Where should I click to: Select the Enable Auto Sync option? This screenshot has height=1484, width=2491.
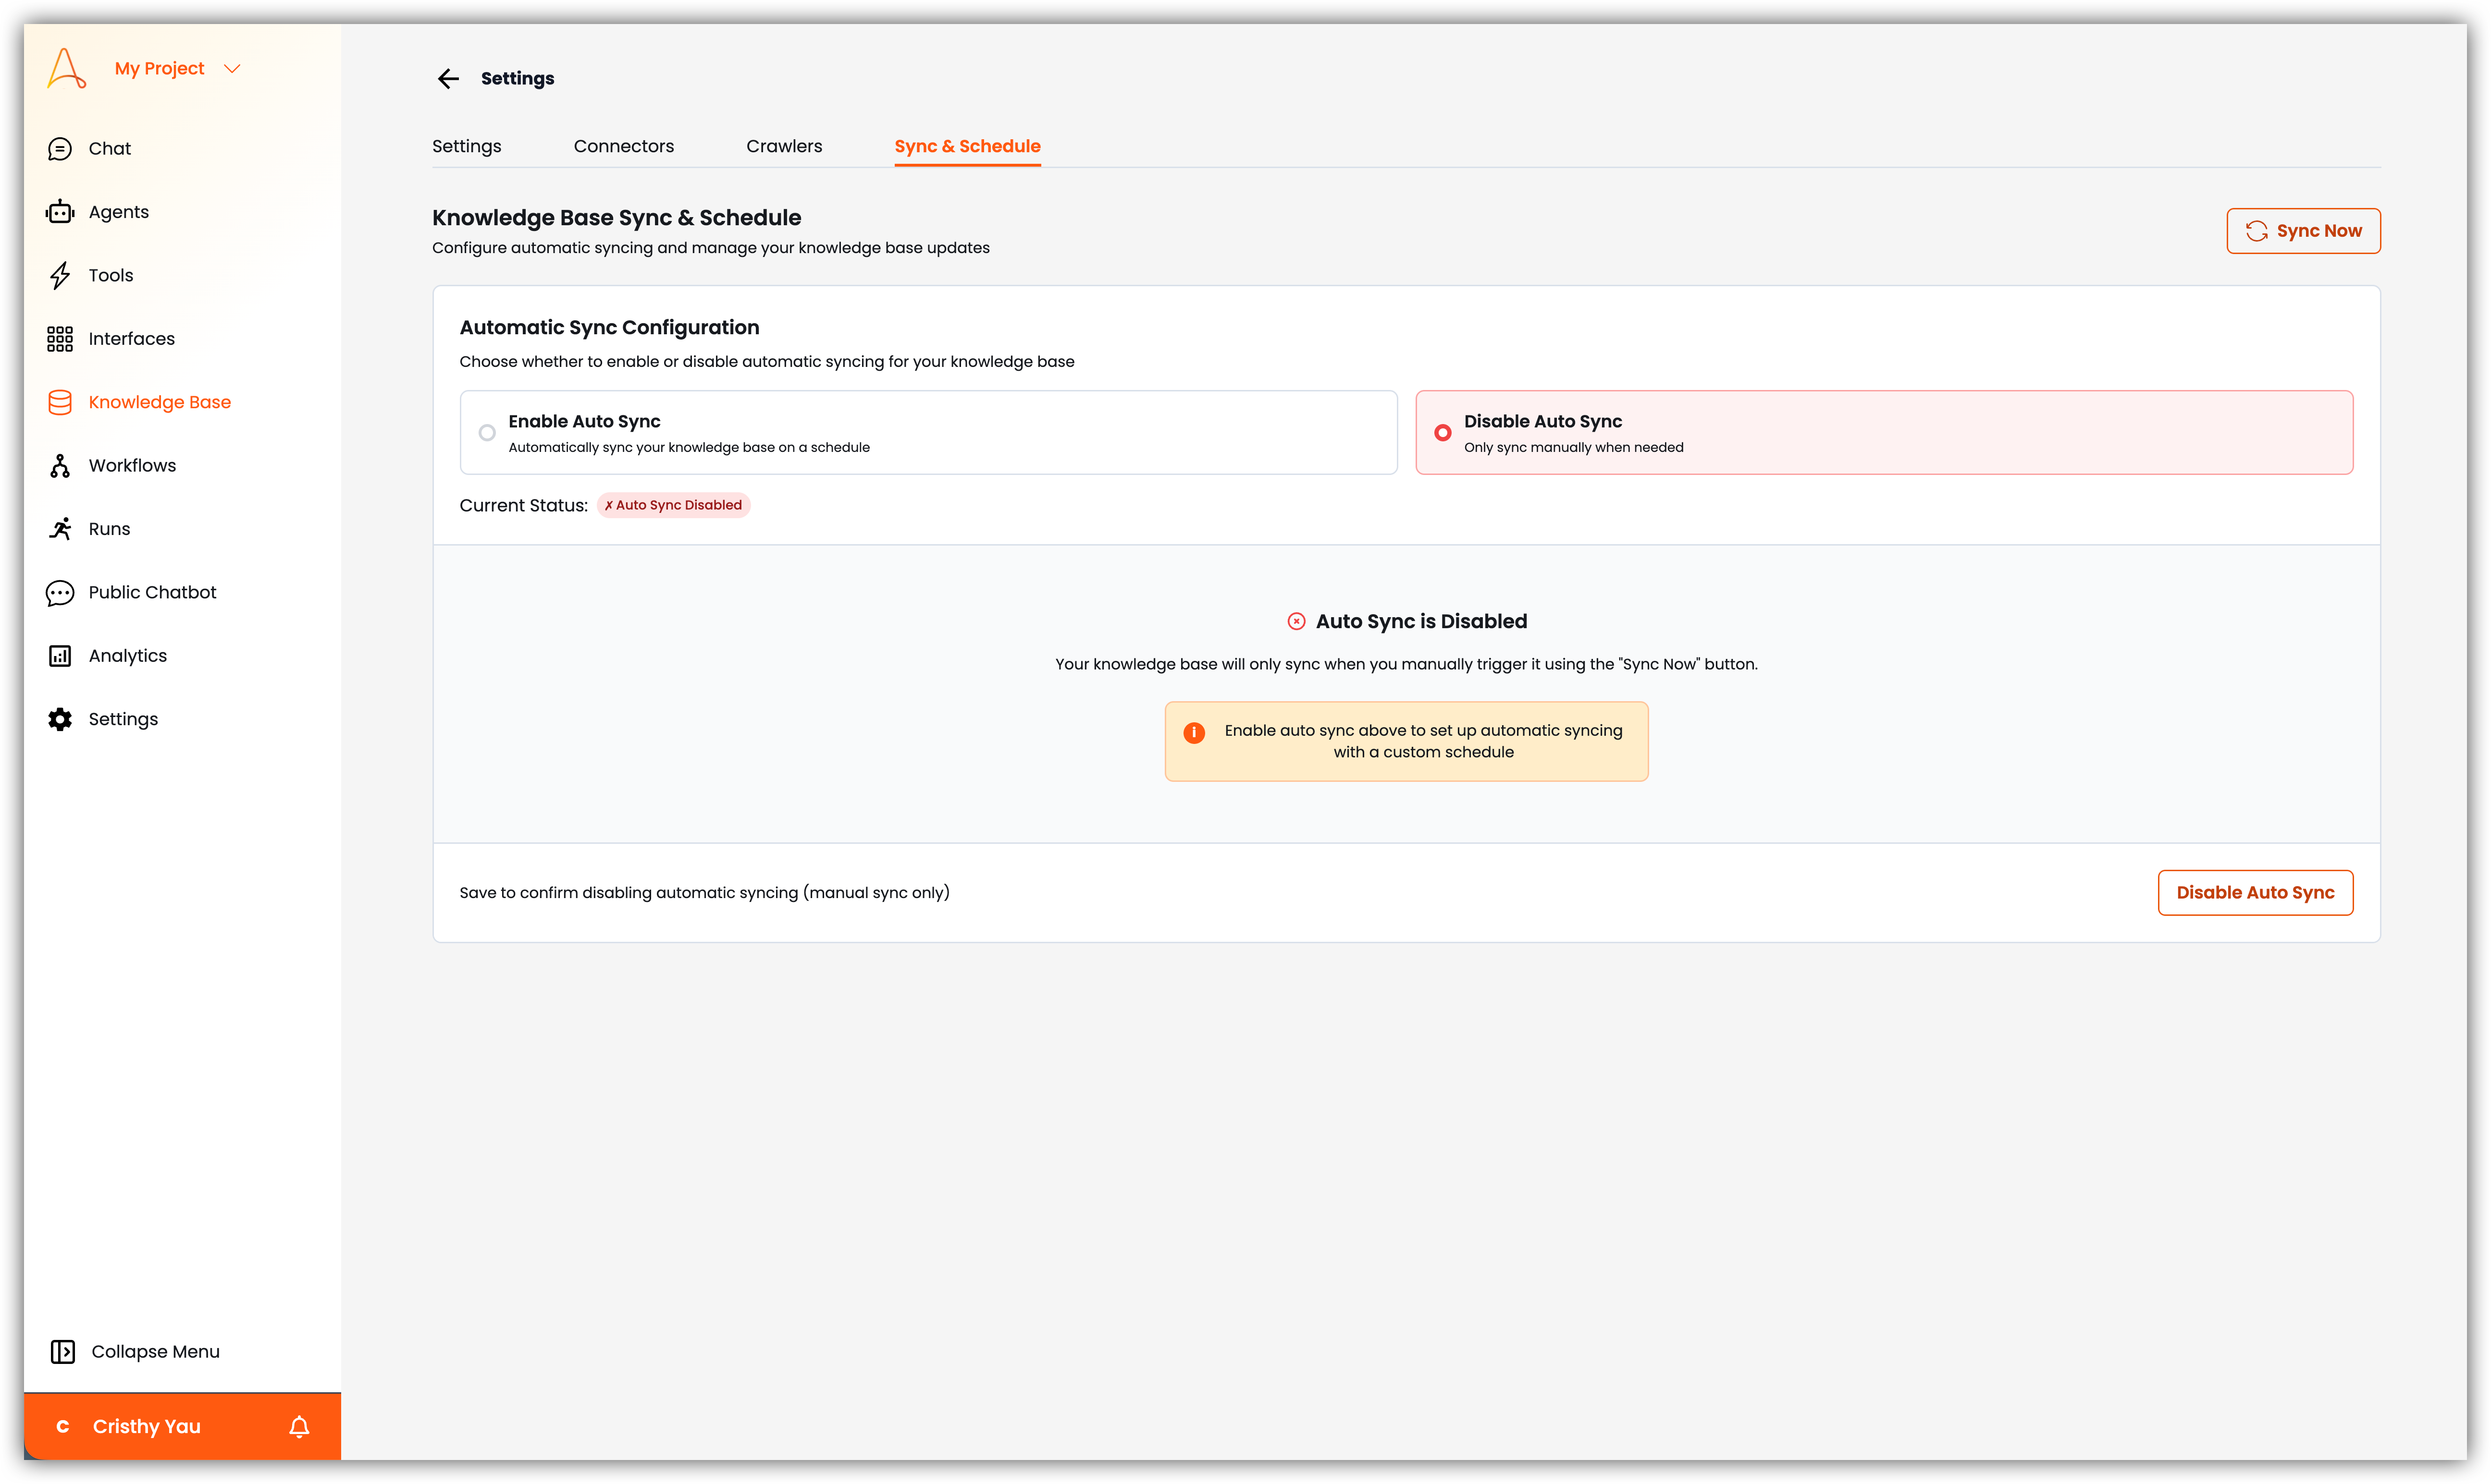487,432
